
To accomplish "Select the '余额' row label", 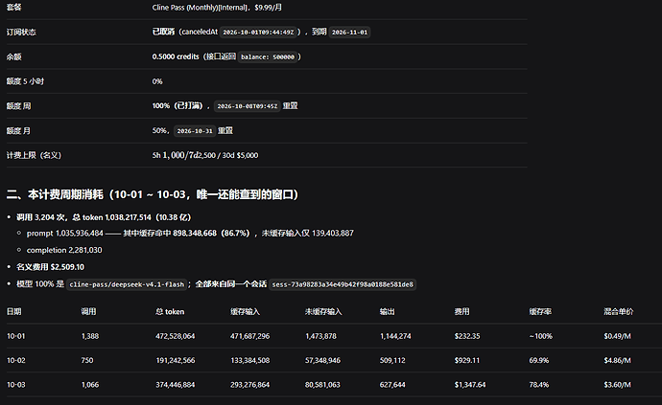I will point(14,56).
